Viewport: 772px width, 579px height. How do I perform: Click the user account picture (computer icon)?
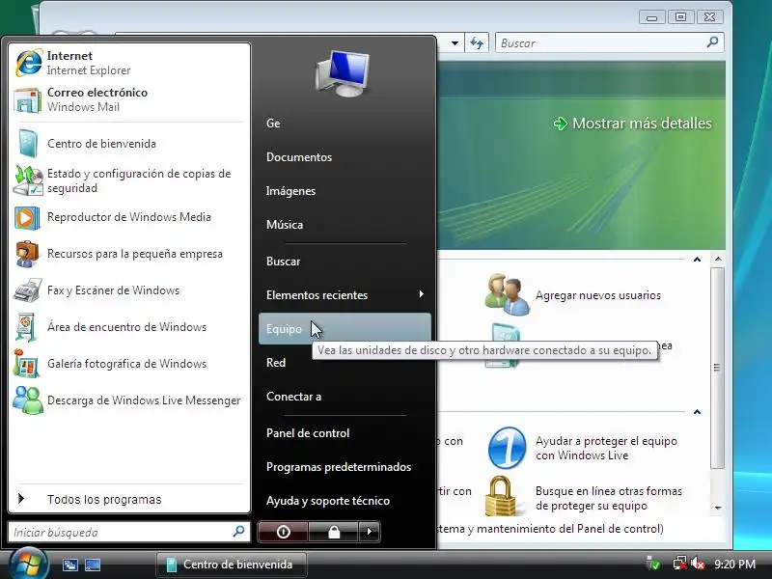343,73
